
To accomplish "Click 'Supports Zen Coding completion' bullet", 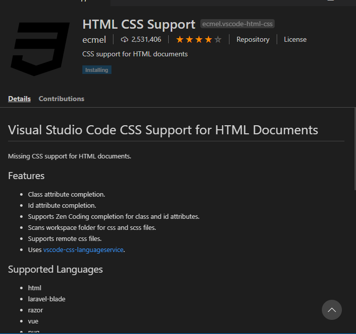I will [113, 217].
